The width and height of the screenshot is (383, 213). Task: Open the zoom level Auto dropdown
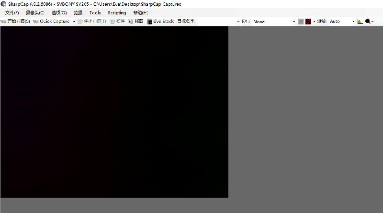click(x=342, y=22)
